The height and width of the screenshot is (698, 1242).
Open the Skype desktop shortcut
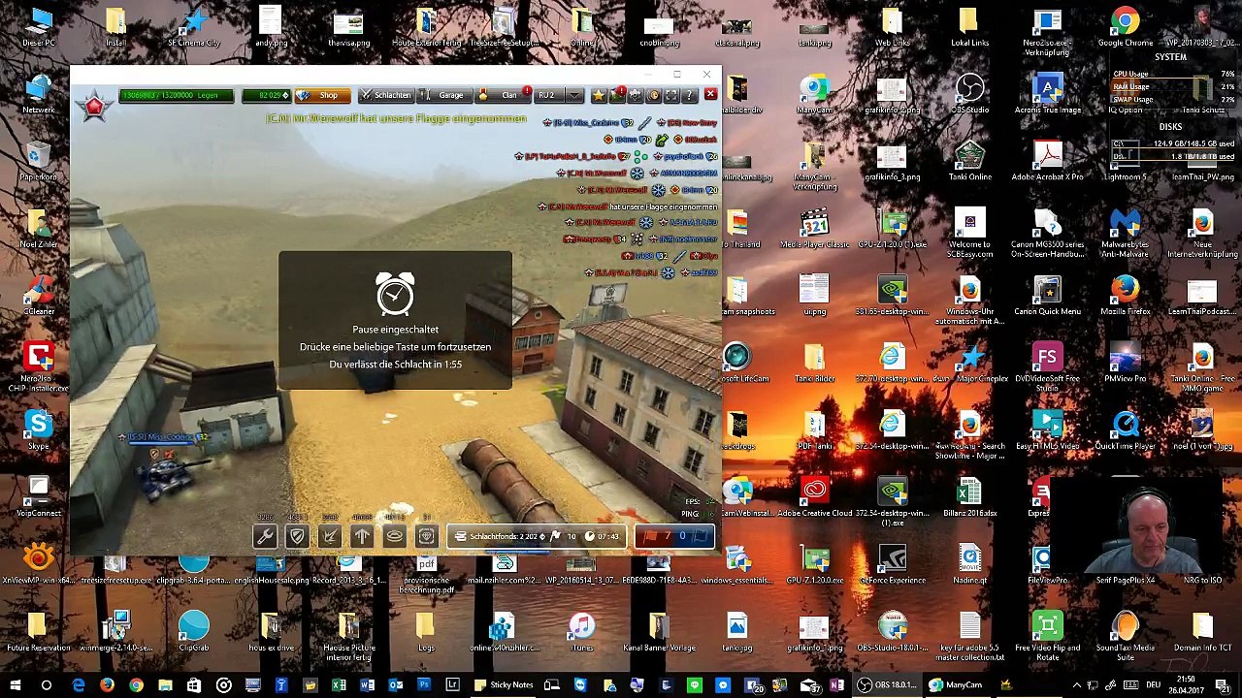click(39, 430)
